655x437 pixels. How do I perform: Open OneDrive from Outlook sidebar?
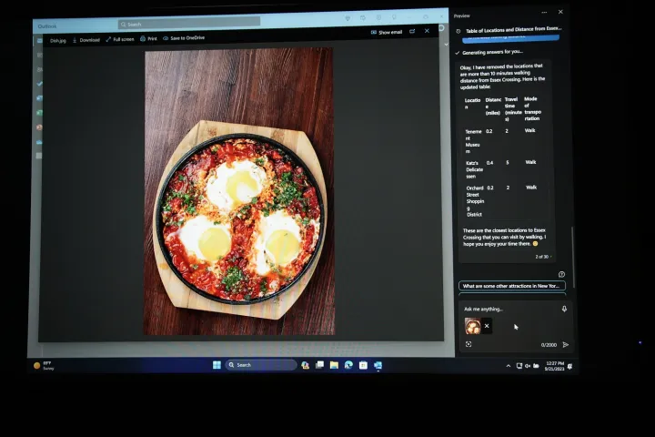pos(40,142)
